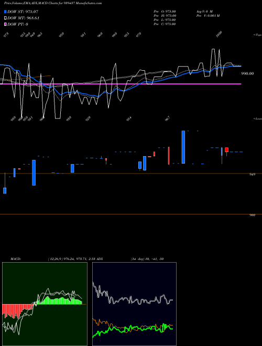262x346 pixels.
Task: Open the MACD histogram chart panel
Action: [x=45, y=304]
